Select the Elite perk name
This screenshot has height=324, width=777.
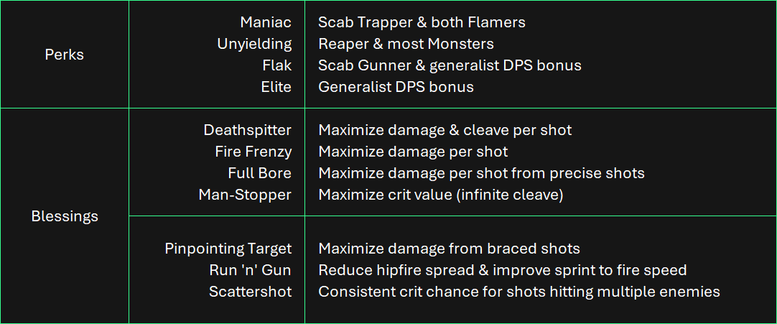[276, 87]
